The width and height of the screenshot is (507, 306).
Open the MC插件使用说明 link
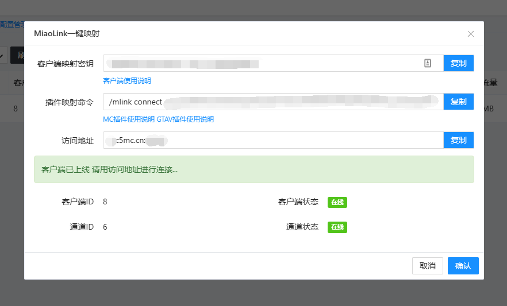pyautogui.click(x=129, y=119)
